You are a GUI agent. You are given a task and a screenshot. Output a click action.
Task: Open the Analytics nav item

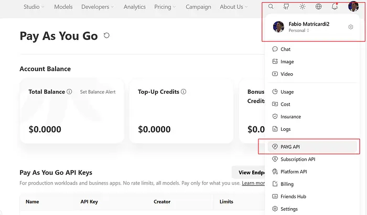135,7
